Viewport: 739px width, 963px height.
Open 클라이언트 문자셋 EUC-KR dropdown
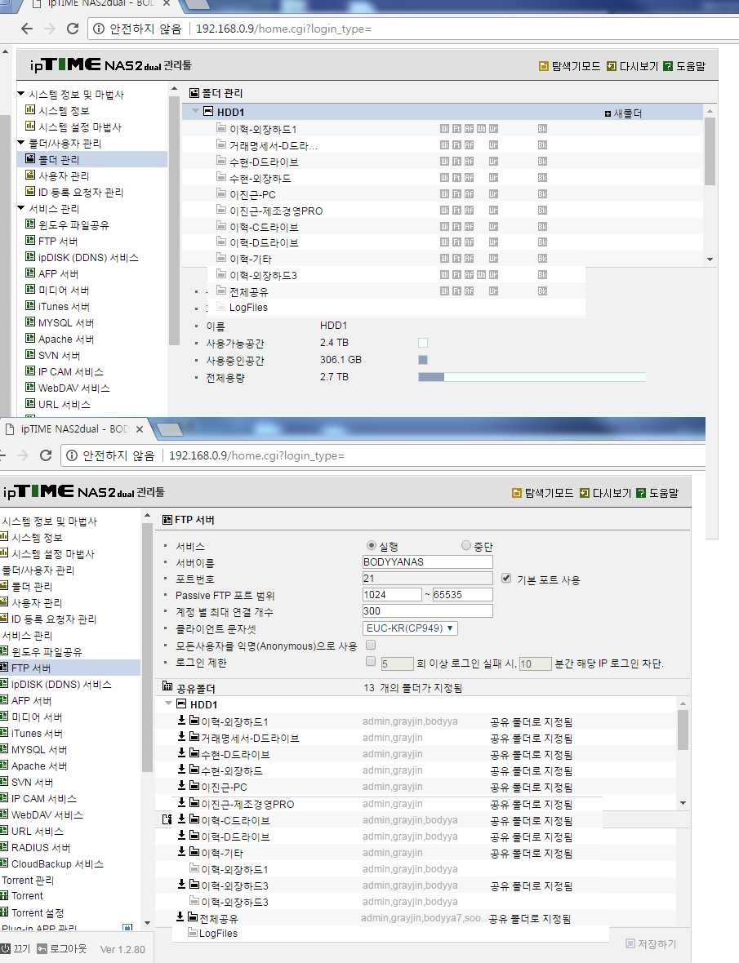pyautogui.click(x=411, y=628)
